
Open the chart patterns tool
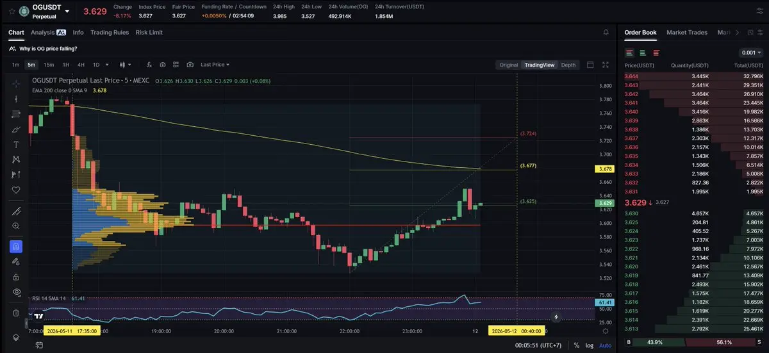click(16, 160)
